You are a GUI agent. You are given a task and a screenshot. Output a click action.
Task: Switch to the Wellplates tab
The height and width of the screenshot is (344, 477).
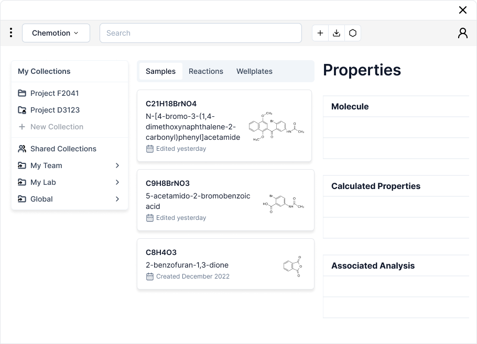[x=254, y=71]
